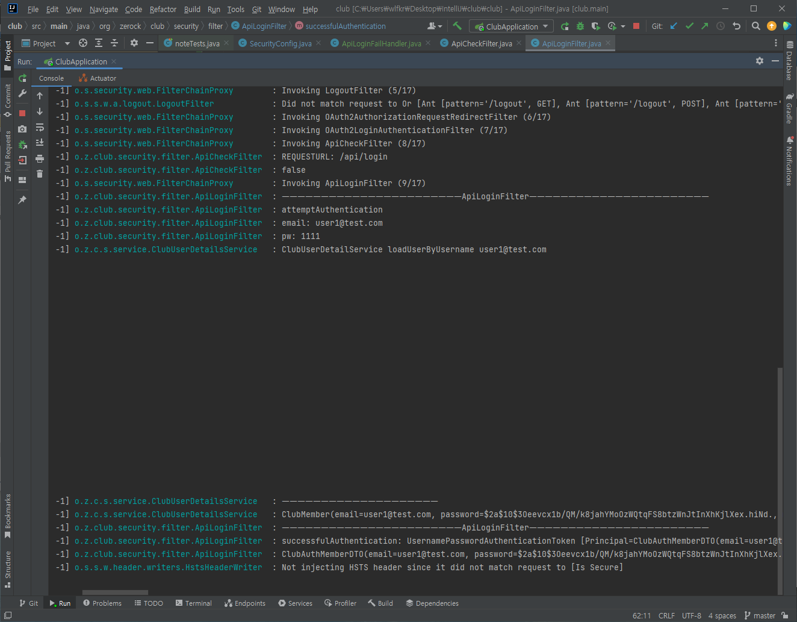Open master branch selector in status bar
Screen dimensions: 797x622
(x=760, y=615)
